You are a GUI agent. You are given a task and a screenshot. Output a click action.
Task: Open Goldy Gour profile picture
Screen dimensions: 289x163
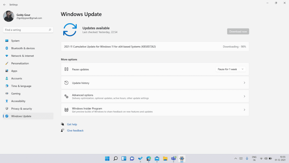click(8, 16)
